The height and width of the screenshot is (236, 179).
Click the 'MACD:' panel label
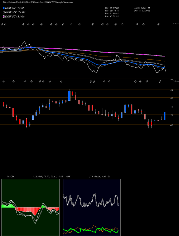pos(11,177)
